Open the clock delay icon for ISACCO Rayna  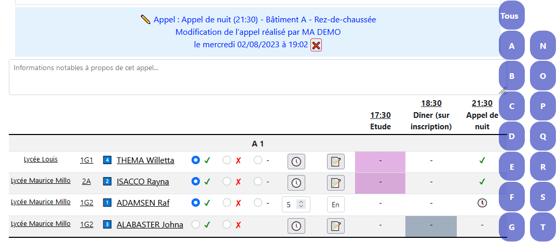tap(296, 183)
